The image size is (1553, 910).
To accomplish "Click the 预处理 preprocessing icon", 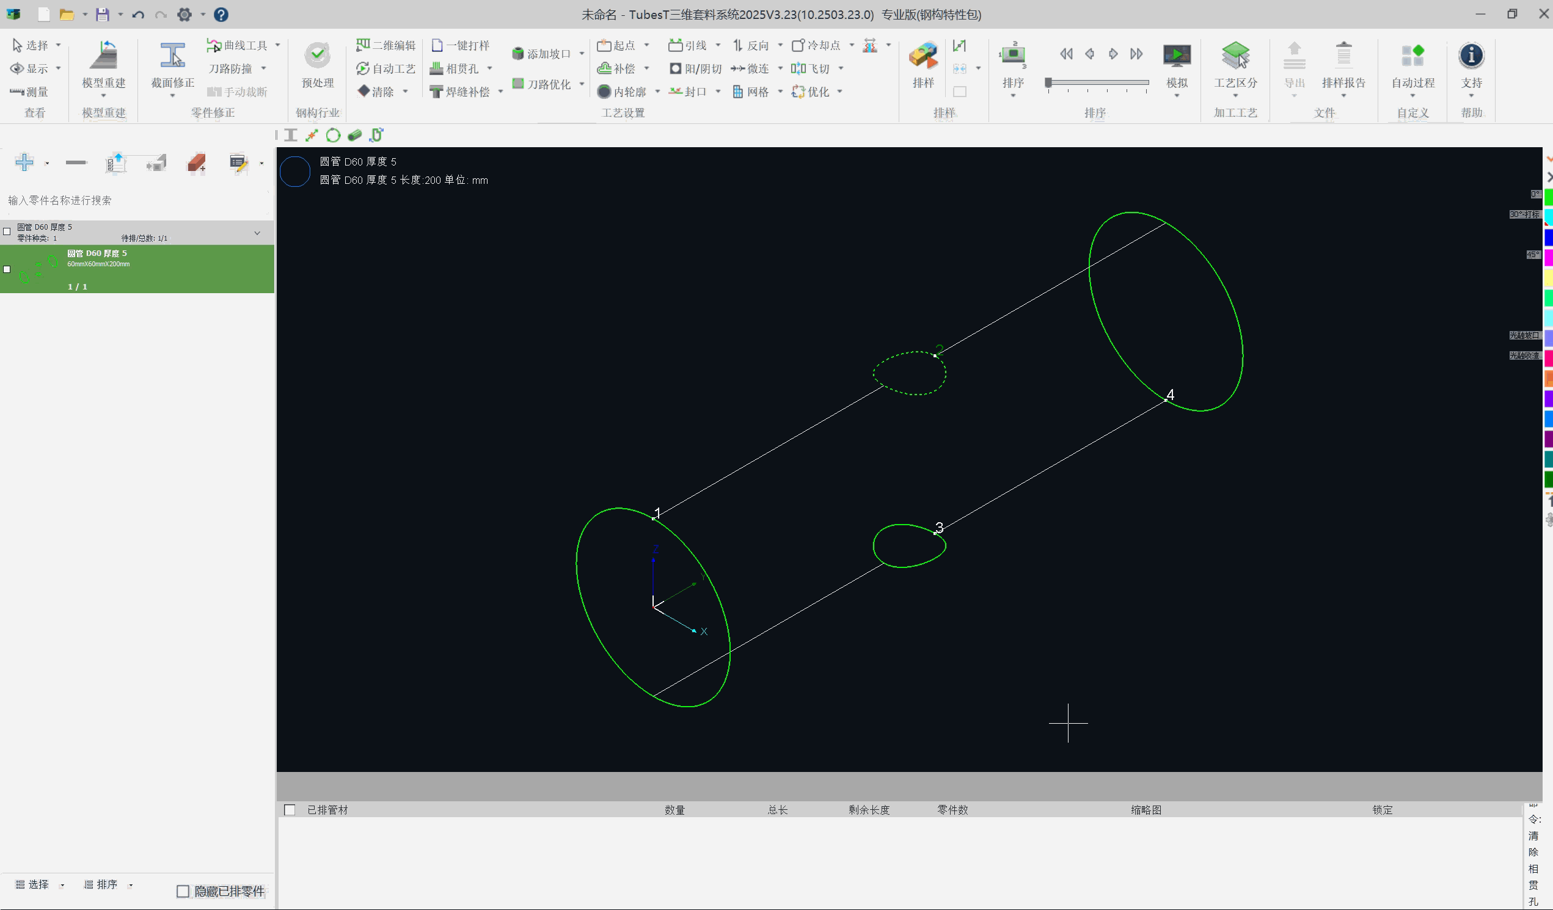I will 317,57.
